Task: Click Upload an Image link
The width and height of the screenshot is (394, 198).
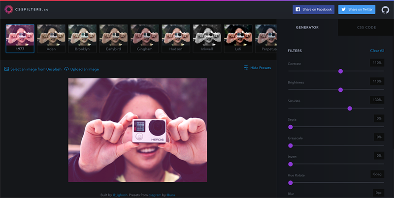Action: coord(81,69)
